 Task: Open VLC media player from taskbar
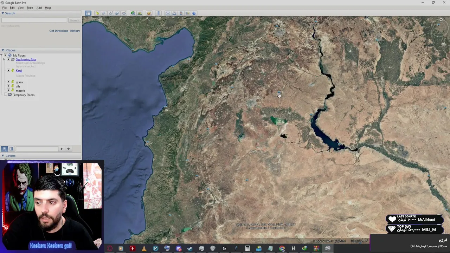(144, 249)
